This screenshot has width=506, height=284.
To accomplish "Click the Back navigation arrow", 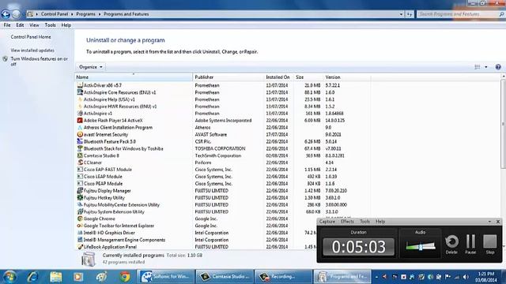I will [6, 14].
